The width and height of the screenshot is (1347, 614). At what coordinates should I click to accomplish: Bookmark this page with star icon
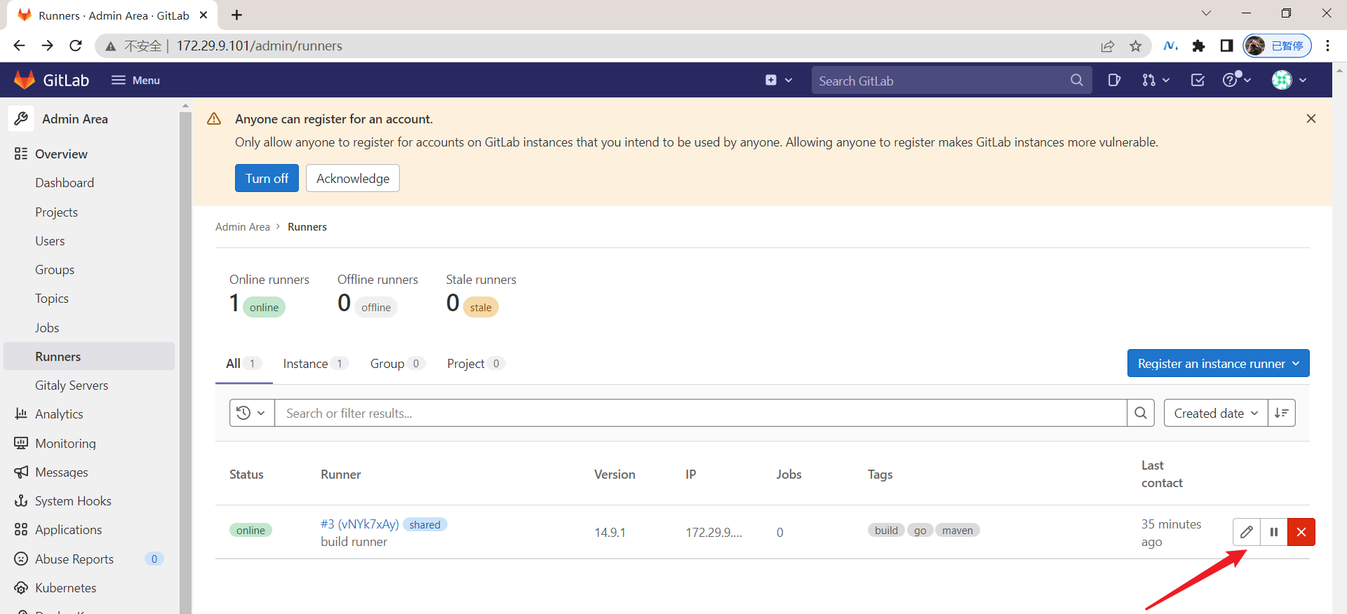1136,46
